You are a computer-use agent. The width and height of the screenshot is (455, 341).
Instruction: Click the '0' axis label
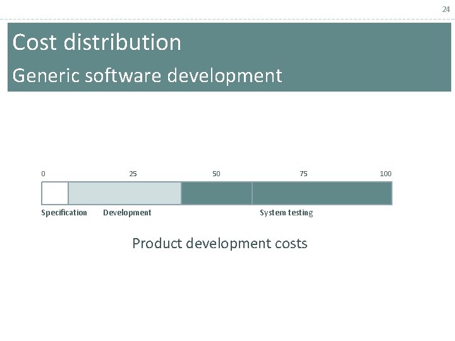[x=43, y=174]
